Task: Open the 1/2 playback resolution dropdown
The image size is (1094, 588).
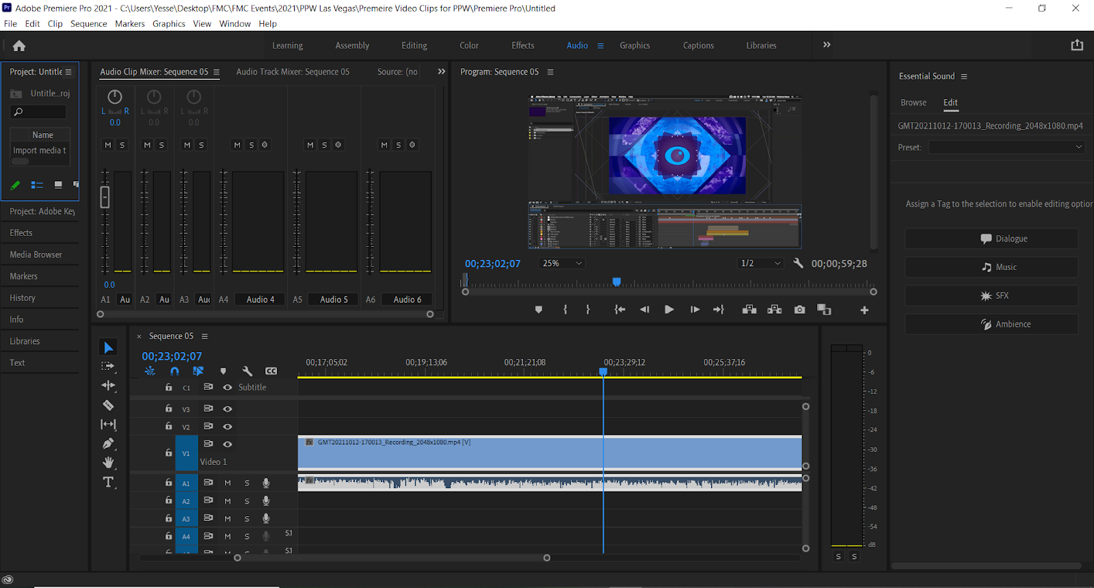Action: click(x=760, y=263)
